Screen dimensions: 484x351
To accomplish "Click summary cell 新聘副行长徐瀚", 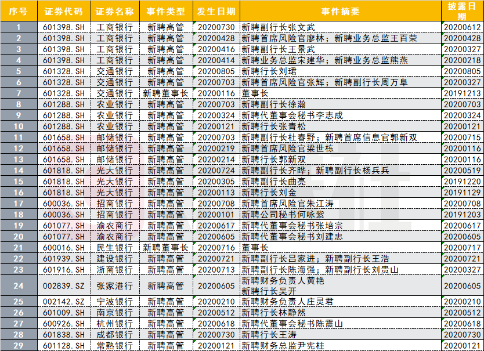I will click(341, 104).
